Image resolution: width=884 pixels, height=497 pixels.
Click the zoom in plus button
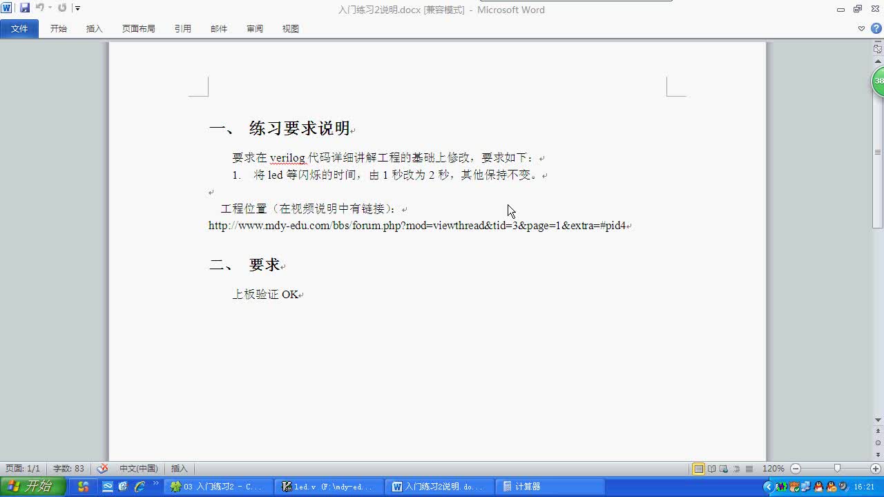[x=877, y=469]
